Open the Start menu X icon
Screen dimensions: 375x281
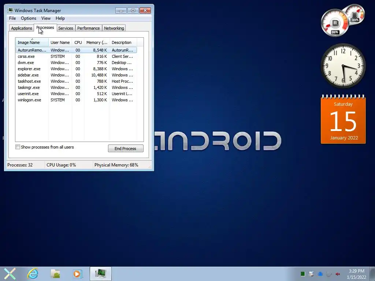pyautogui.click(x=10, y=274)
